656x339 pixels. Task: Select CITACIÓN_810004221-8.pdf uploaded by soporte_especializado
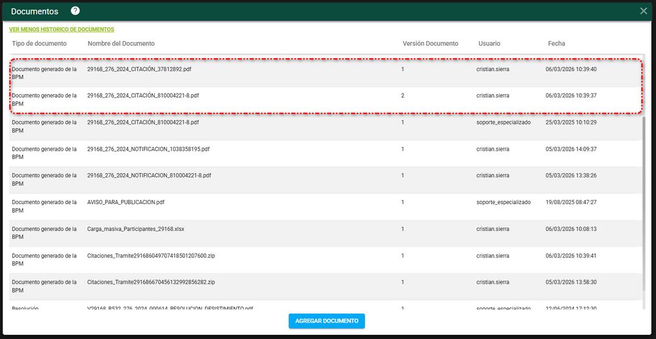(x=143, y=123)
